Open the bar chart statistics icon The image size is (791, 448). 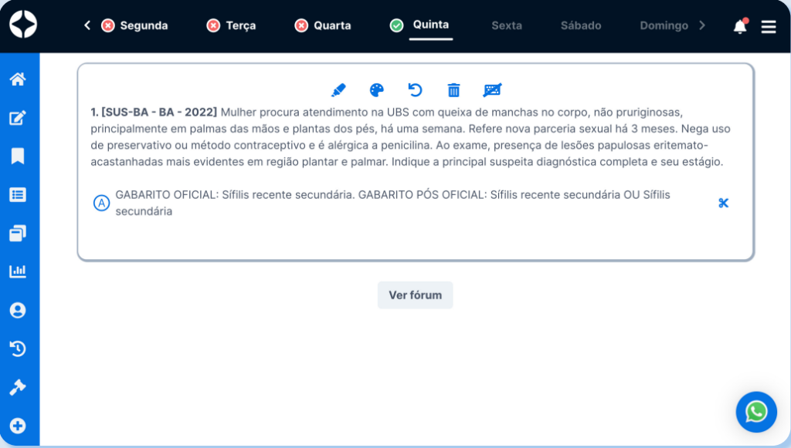(x=17, y=271)
